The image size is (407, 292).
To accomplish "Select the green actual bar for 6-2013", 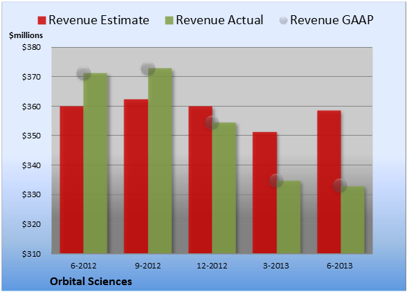I will coord(353,220).
